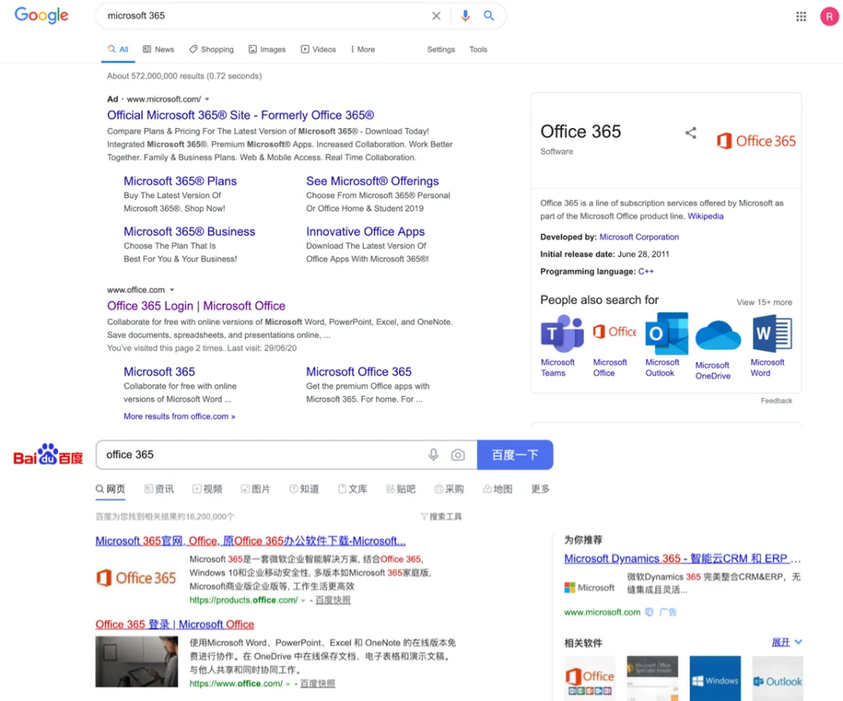Expand the ad dropdown arrow beside www.microsoft.com
Screen dimensions: 843x701
tap(207, 99)
